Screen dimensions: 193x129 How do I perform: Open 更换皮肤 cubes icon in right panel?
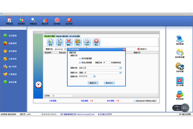click(180, 95)
